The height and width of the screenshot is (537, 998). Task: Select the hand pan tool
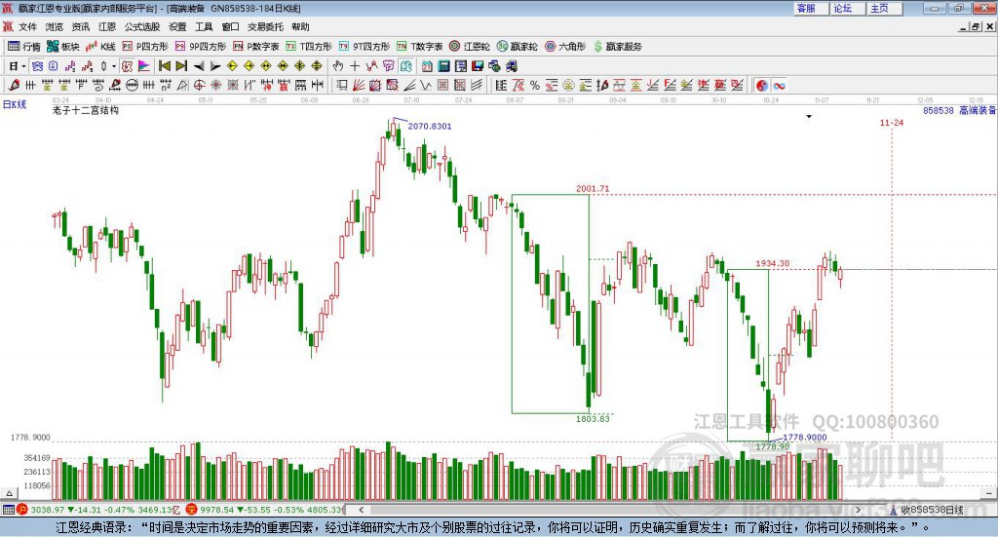coord(338,66)
